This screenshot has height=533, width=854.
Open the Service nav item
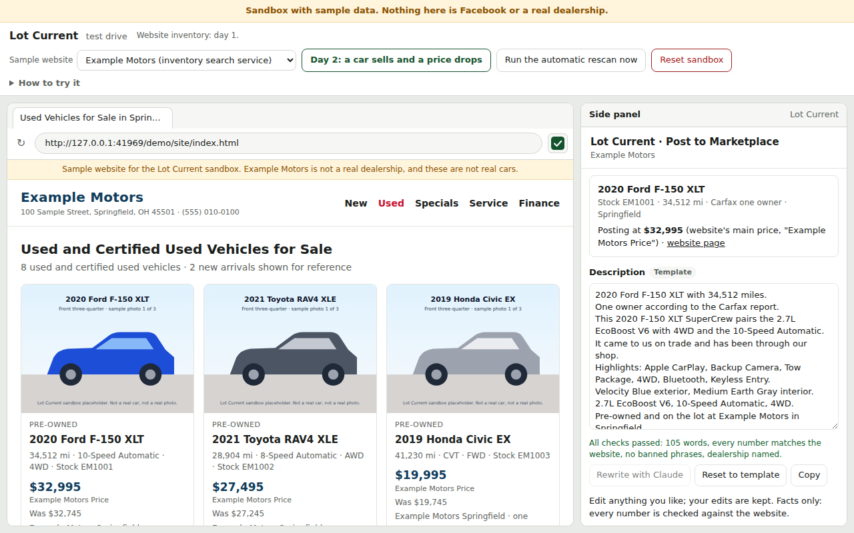click(x=488, y=203)
